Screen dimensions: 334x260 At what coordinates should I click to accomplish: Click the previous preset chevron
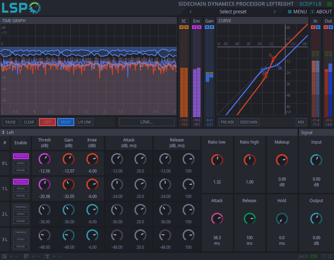190,11
